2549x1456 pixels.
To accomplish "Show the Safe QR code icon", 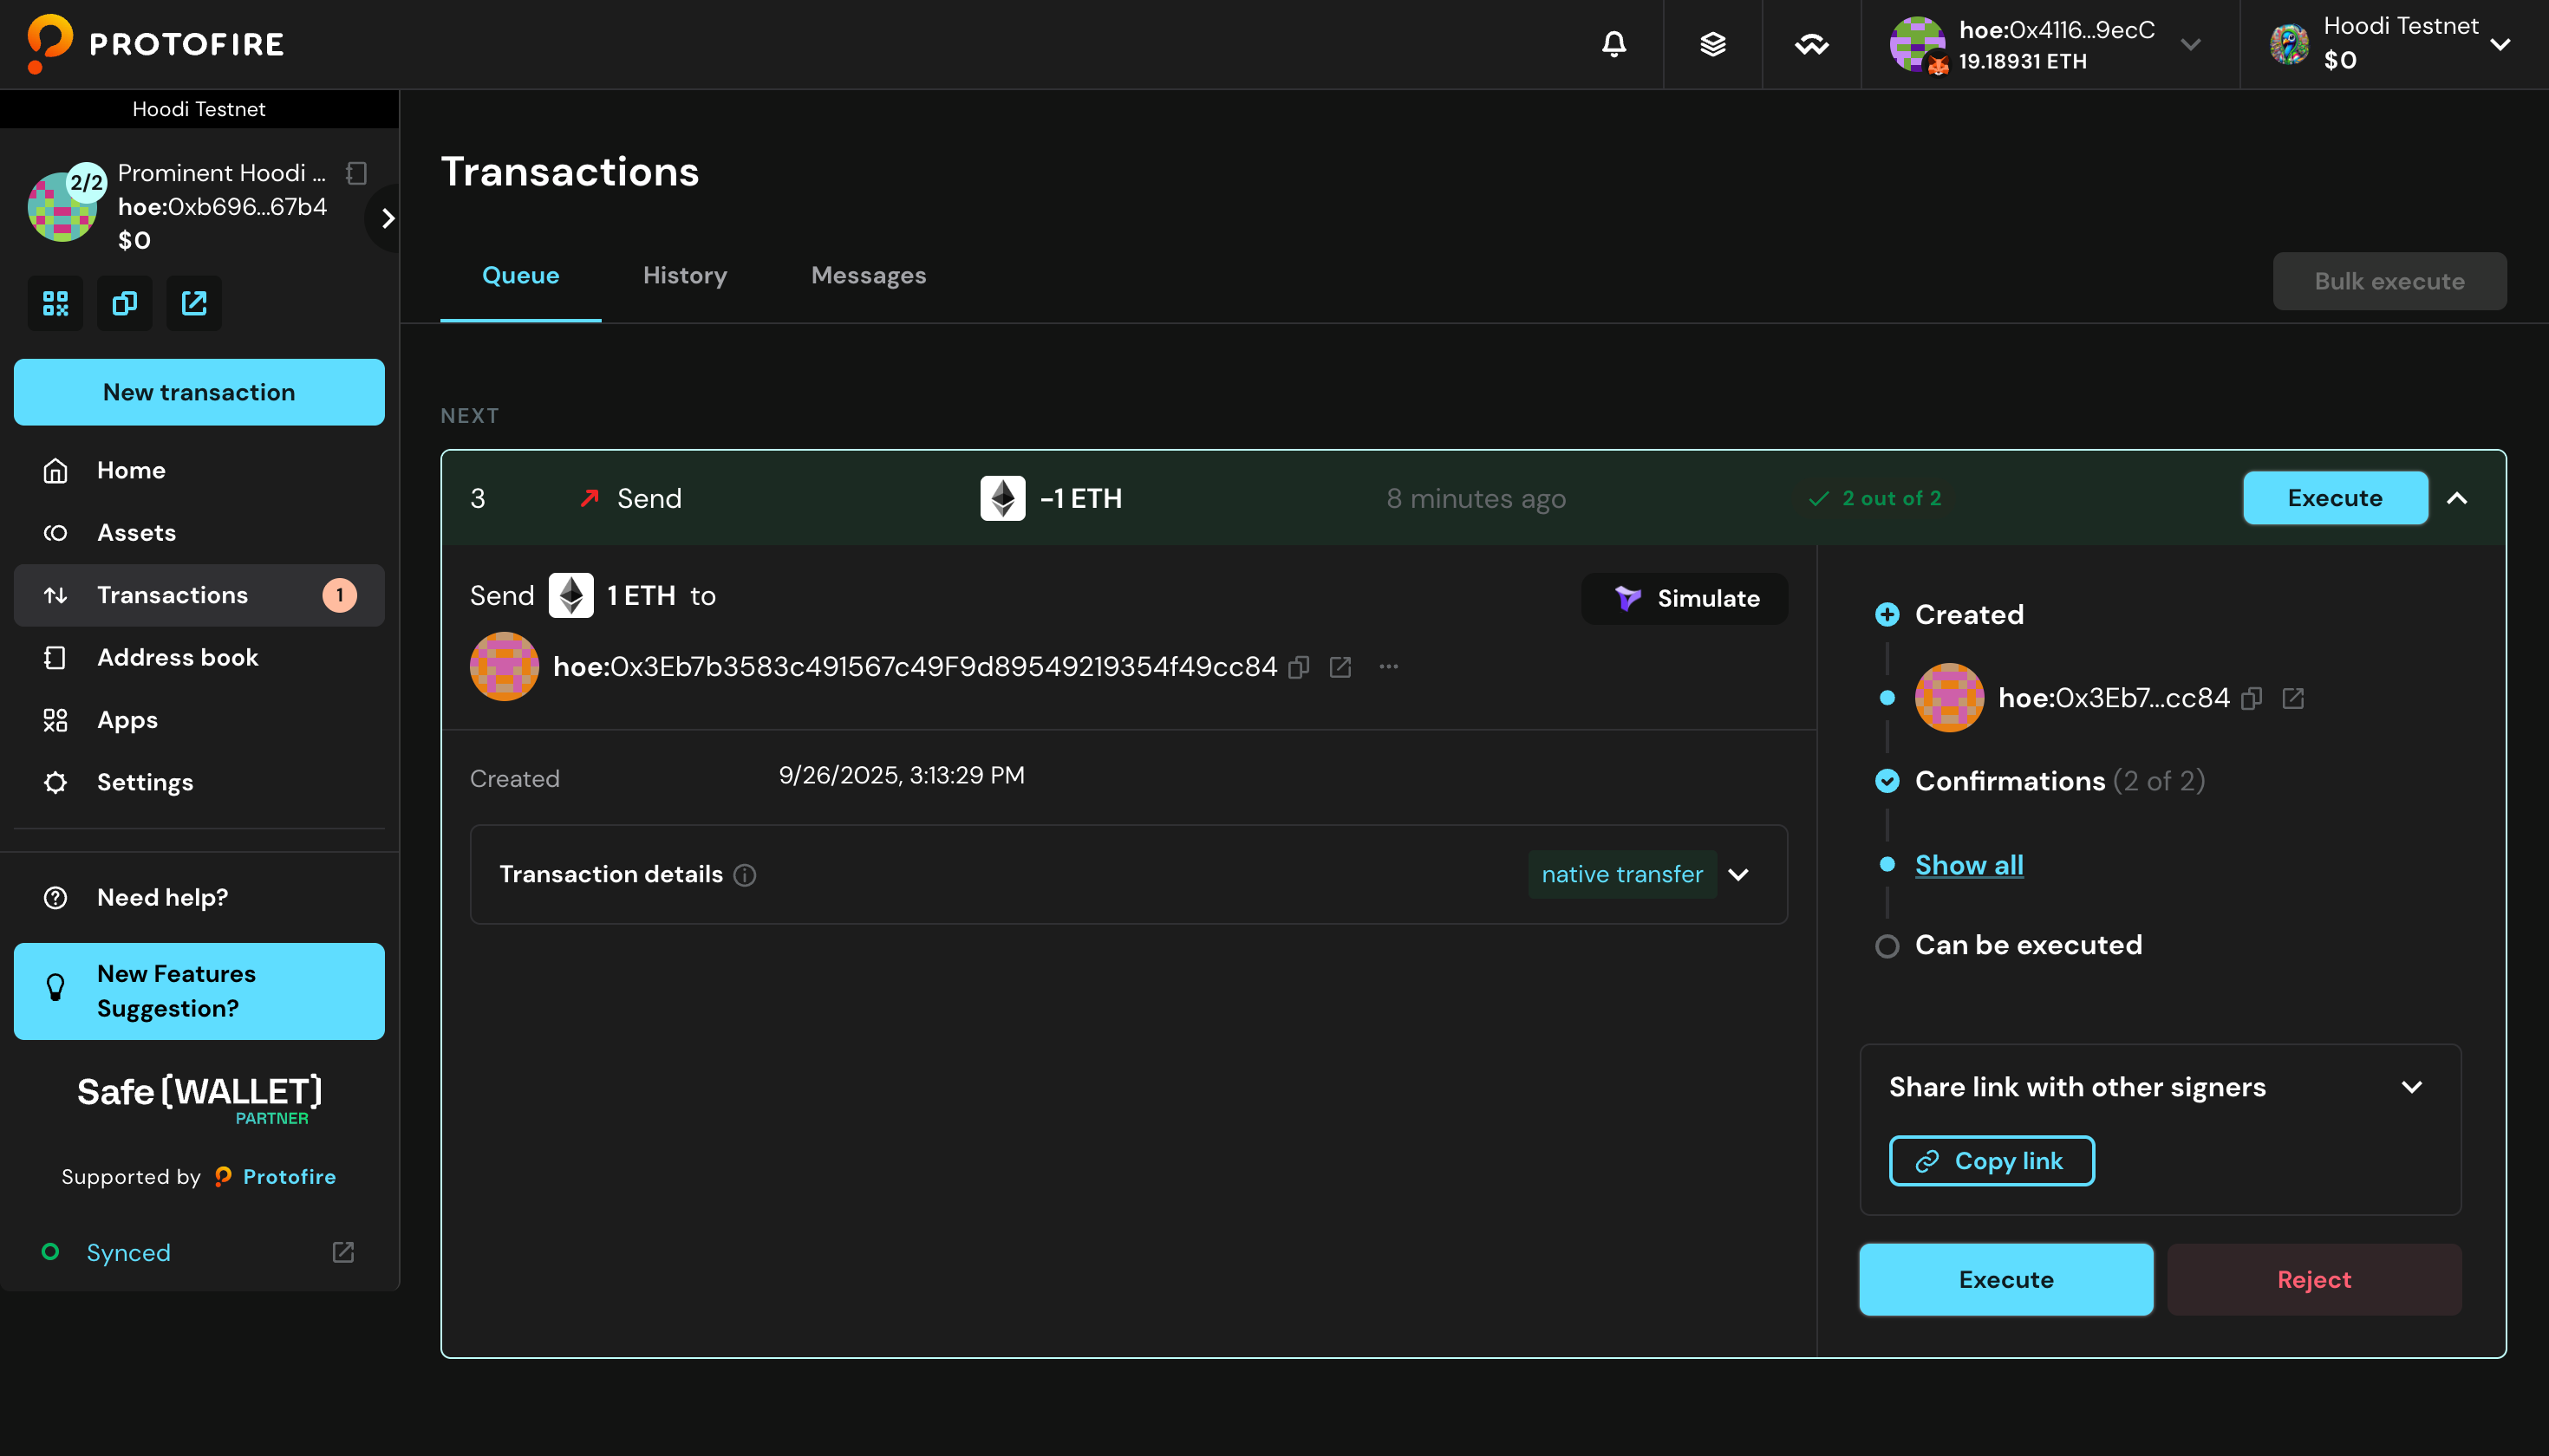I will [x=55, y=303].
